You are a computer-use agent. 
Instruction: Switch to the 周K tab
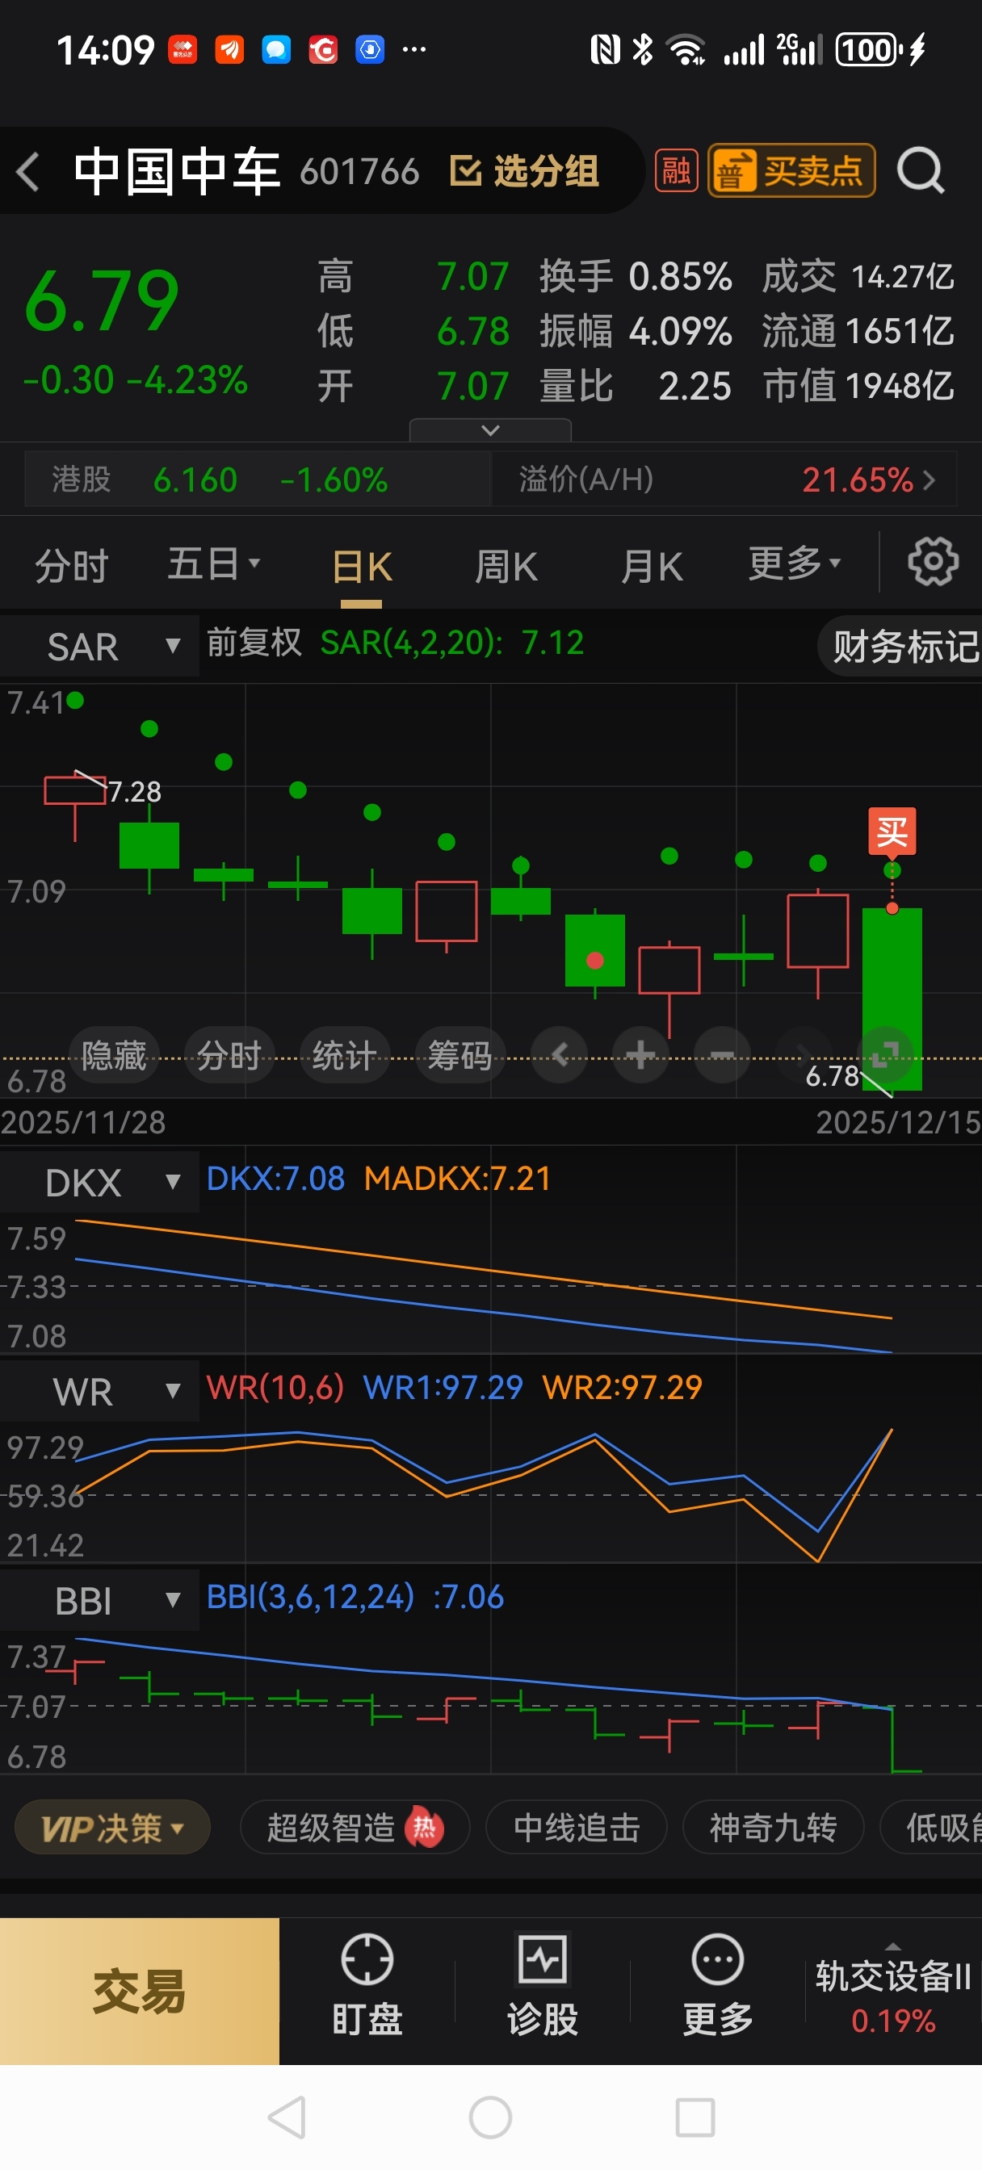pos(506,566)
